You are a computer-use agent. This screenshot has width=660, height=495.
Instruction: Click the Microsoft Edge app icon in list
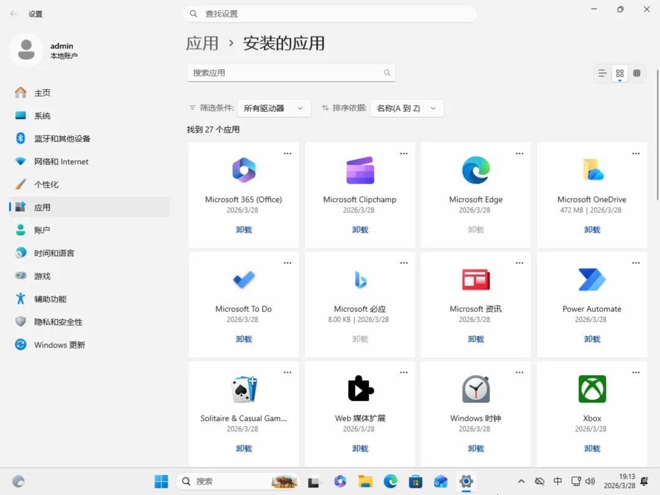475,170
